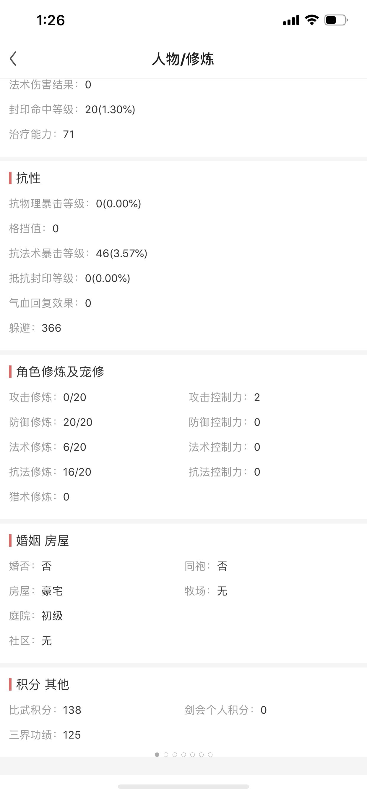Tap the 积分 其他 section header
Image resolution: width=367 pixels, height=796 pixels.
[42, 684]
